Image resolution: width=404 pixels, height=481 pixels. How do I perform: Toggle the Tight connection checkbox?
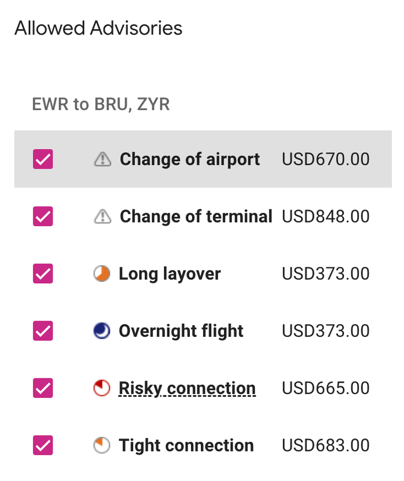click(43, 445)
